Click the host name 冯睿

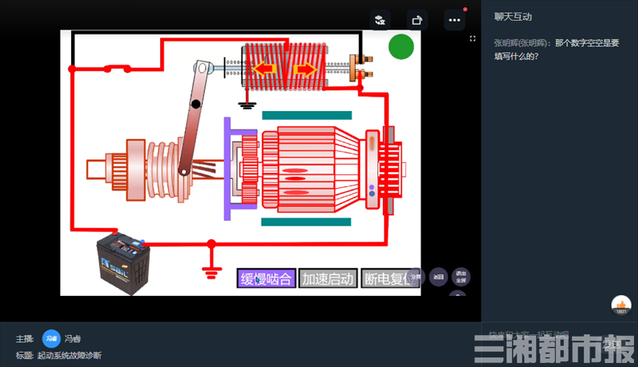pos(73,339)
